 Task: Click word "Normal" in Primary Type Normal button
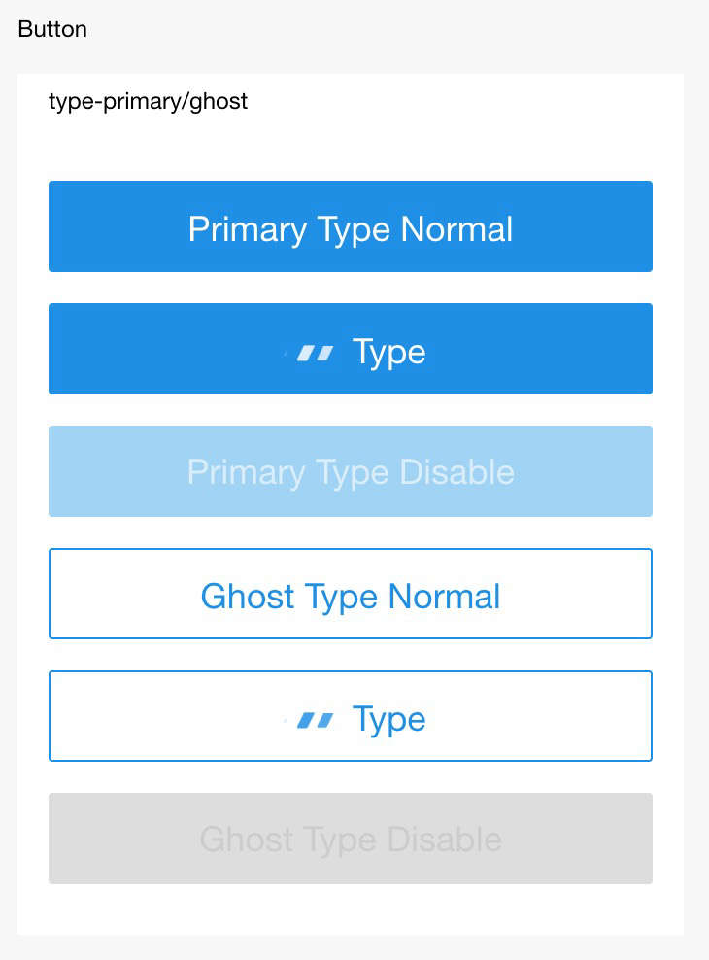pyautogui.click(x=456, y=229)
